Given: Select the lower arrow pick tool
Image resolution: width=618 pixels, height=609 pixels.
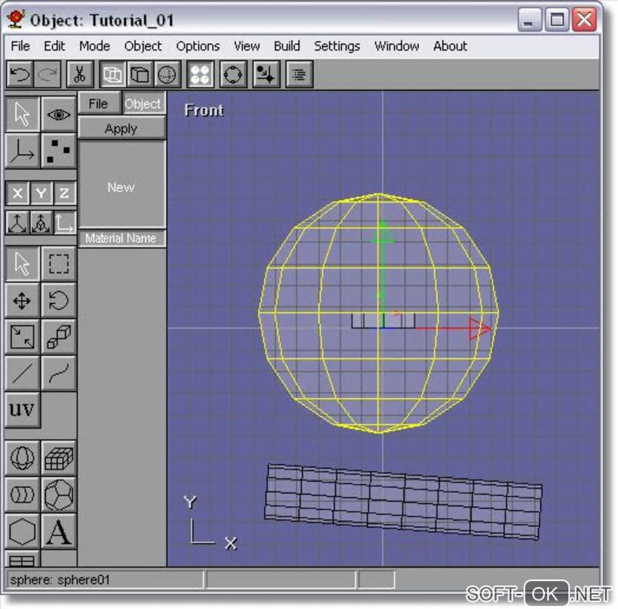Looking at the screenshot, I should 22,264.
